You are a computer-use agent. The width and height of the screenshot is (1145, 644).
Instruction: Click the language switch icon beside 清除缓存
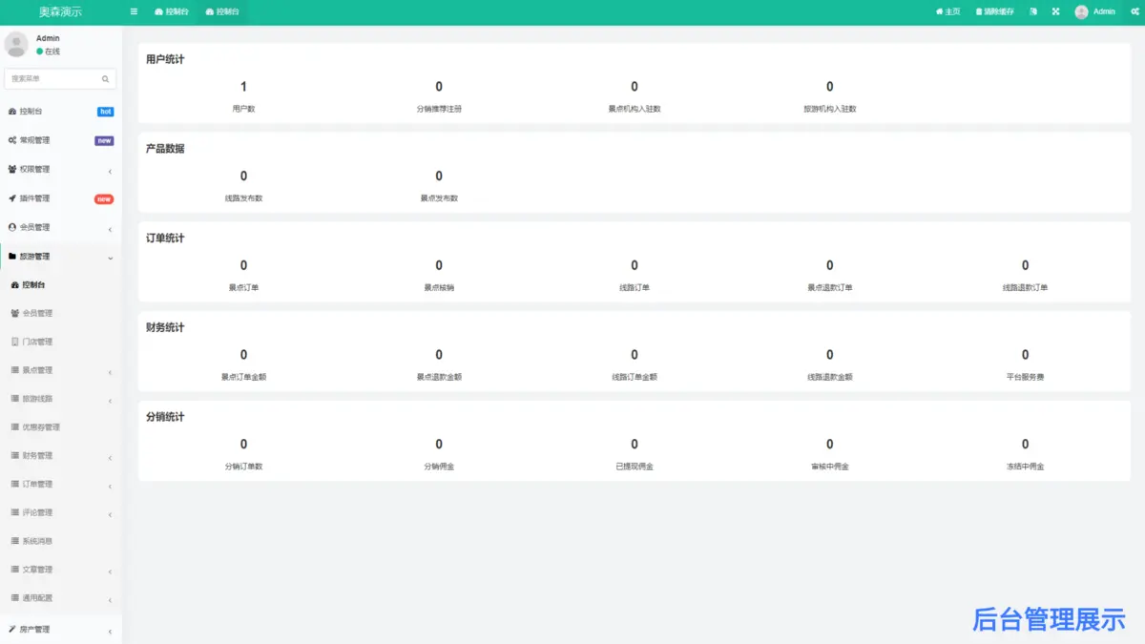[1033, 11]
